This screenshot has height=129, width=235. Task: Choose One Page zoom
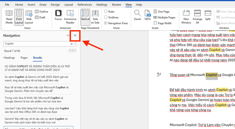click(162, 11)
